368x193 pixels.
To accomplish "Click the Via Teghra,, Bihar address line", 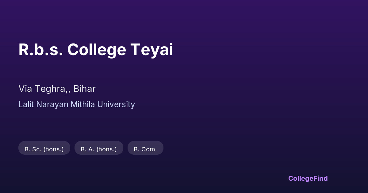I will (x=57, y=89).
